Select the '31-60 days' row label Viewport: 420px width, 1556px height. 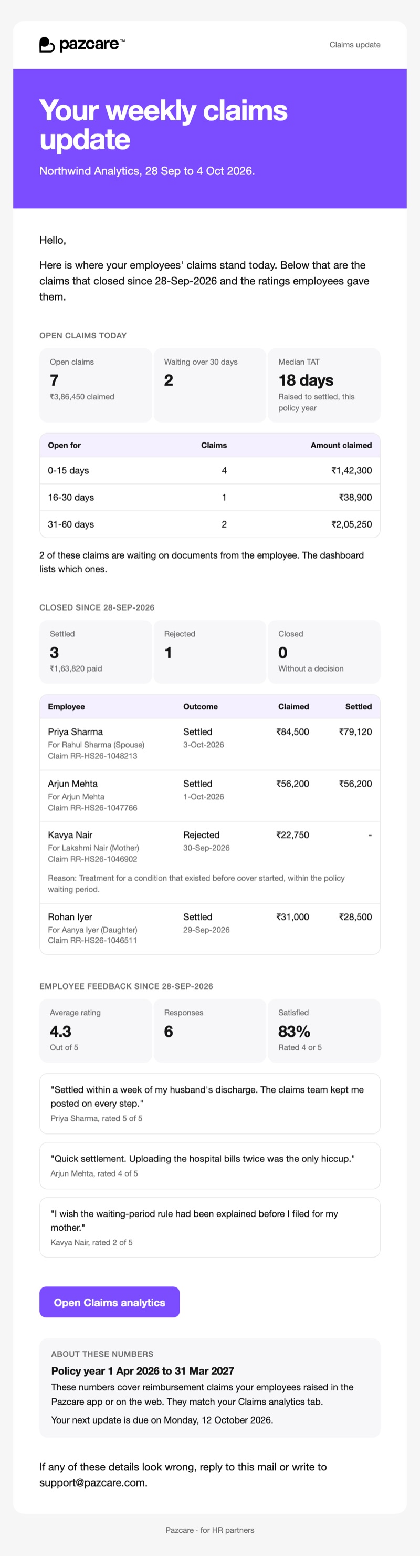(x=70, y=524)
